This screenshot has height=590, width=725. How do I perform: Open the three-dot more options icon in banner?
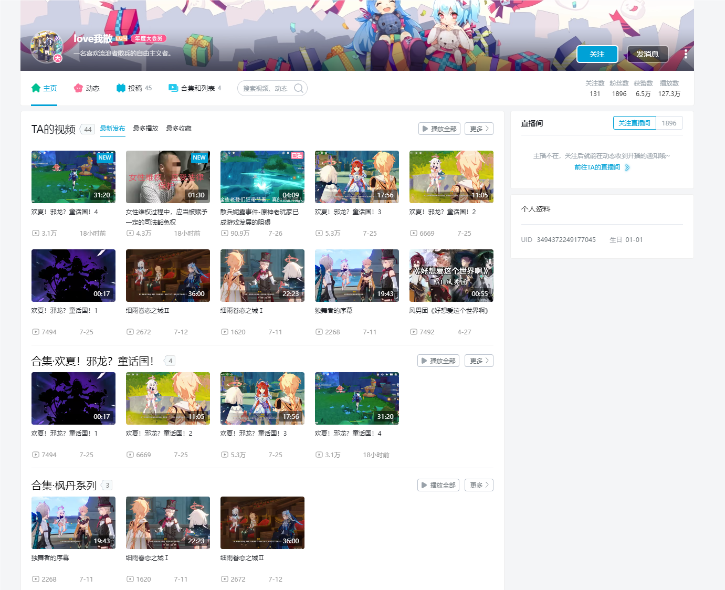686,54
